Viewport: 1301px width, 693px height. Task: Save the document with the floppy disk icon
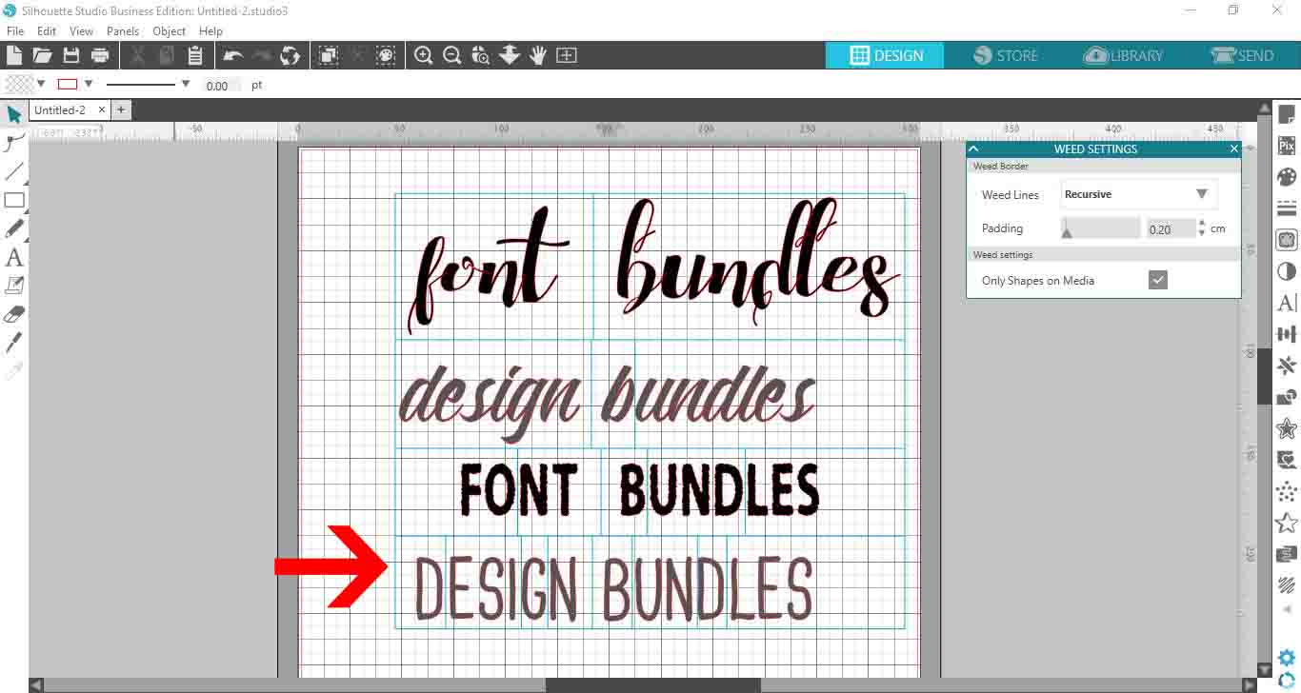70,55
